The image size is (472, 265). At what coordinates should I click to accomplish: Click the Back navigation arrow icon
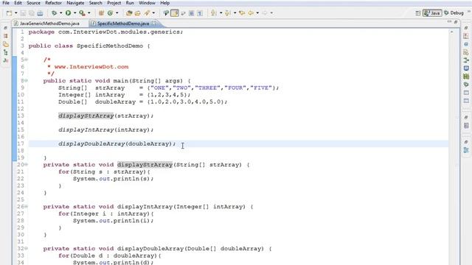click(251, 13)
